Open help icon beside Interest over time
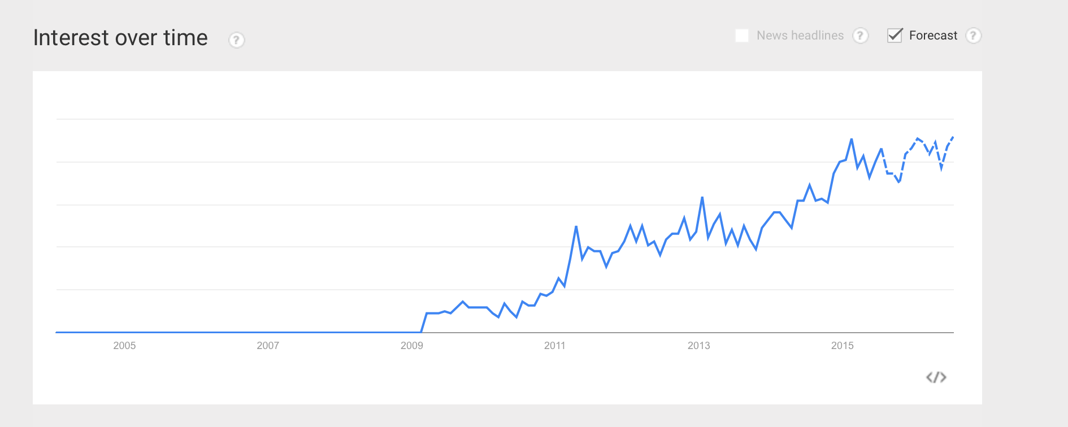Screen dimensions: 1068x427 pos(236,40)
